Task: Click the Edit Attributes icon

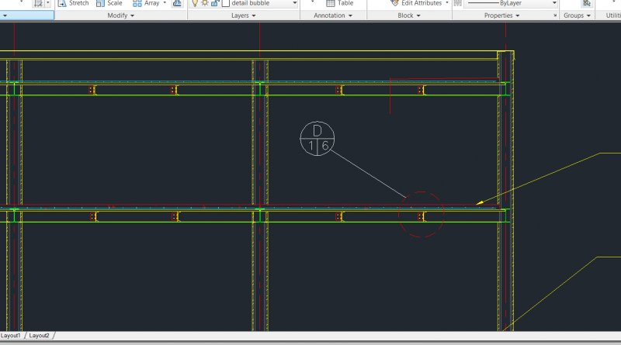Action: [394, 3]
